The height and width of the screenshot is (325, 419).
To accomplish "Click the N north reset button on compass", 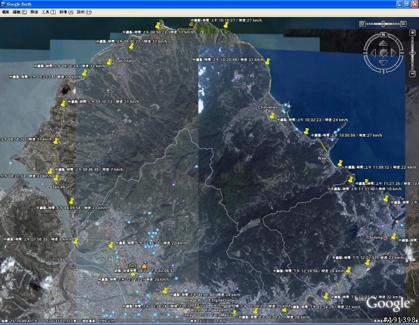I will click(384, 35).
